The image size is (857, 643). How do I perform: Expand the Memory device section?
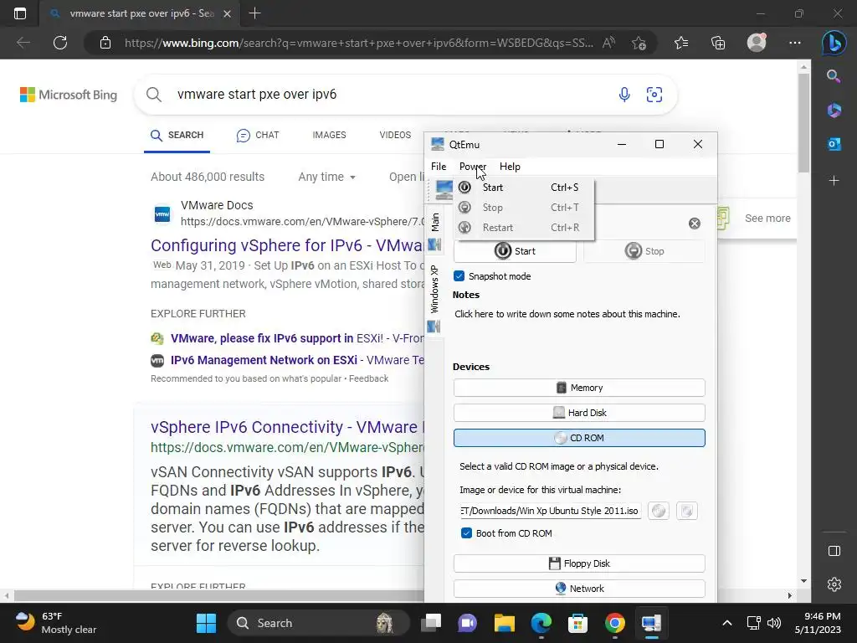[579, 388]
